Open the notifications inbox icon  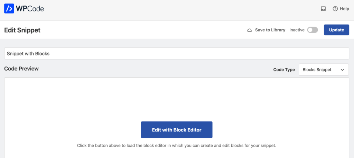[x=323, y=9]
